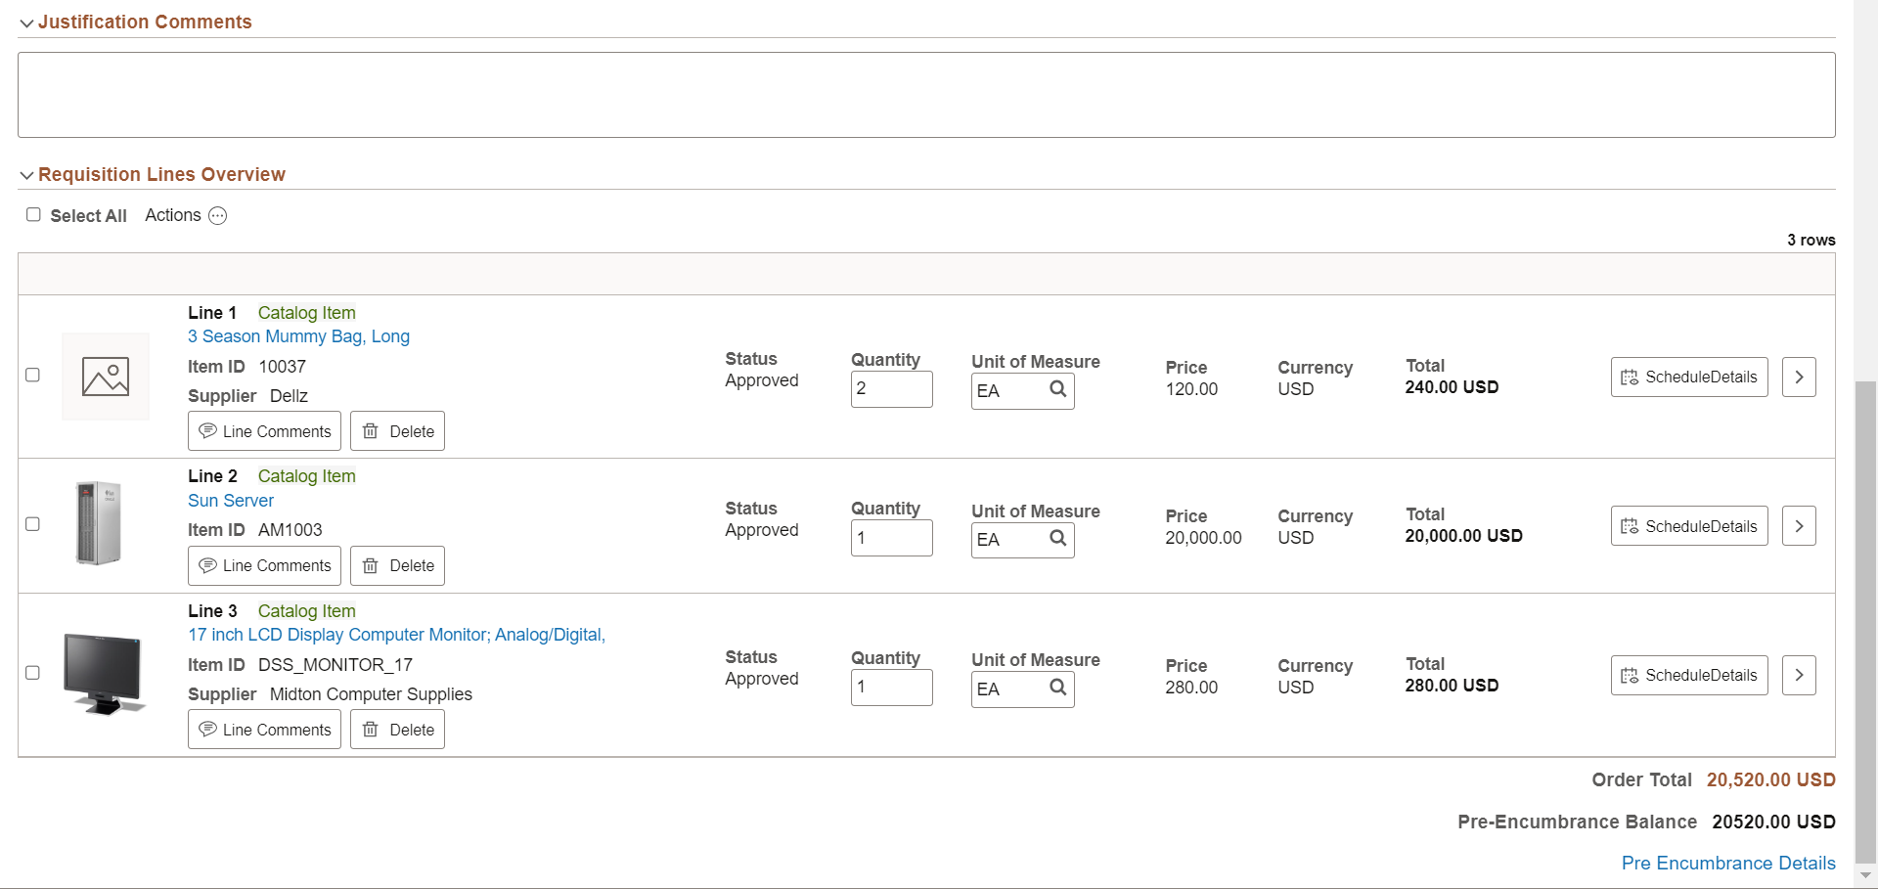Click the trash icon to delete Line 3

click(x=371, y=729)
